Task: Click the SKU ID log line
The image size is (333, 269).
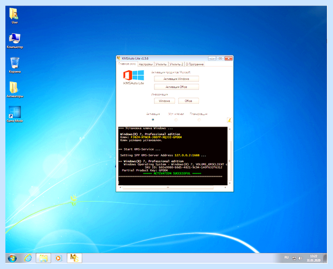Action: 184,168
